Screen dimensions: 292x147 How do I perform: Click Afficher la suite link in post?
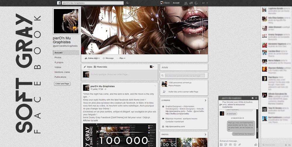pyautogui.click(x=90, y=120)
